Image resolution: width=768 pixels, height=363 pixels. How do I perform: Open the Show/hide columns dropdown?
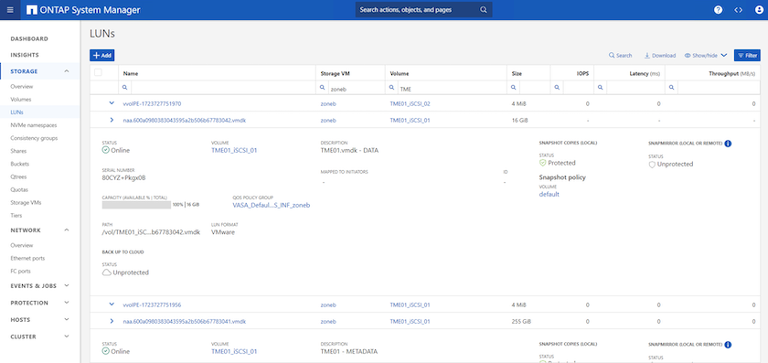[705, 56]
